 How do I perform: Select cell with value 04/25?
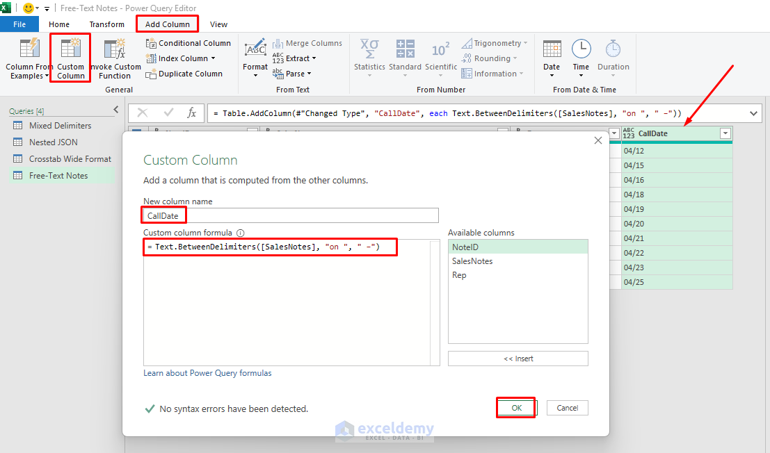[x=677, y=282]
